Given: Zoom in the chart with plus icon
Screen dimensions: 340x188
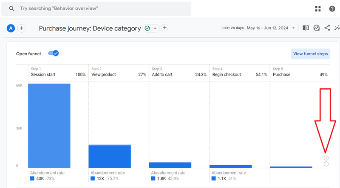Looking at the screenshot, I should [326, 158].
